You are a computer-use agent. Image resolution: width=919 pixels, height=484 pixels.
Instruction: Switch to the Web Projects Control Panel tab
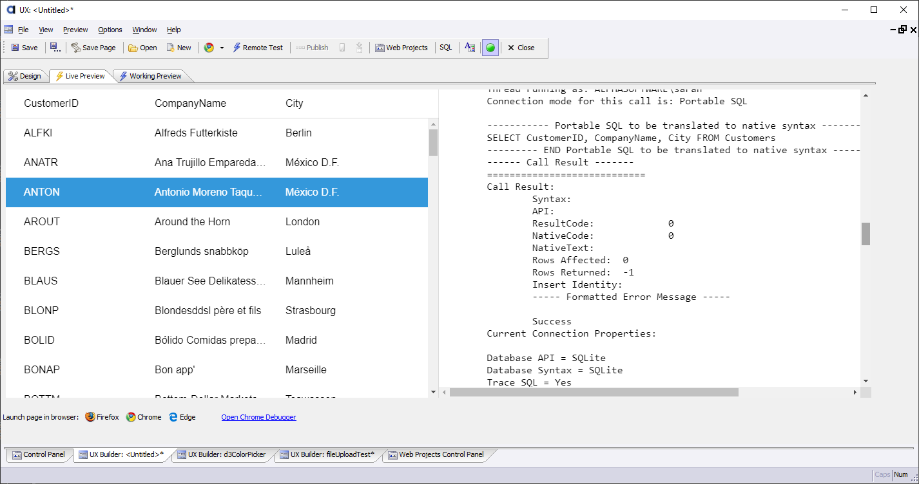click(x=436, y=454)
